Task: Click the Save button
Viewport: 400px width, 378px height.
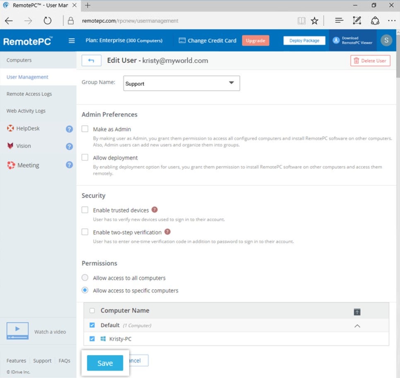Action: point(105,363)
